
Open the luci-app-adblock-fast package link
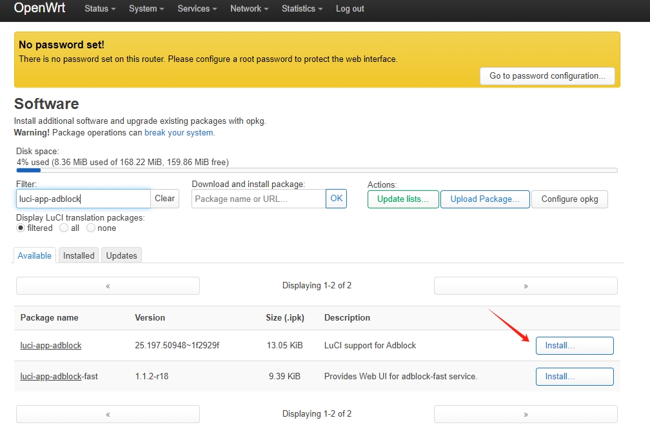click(59, 377)
